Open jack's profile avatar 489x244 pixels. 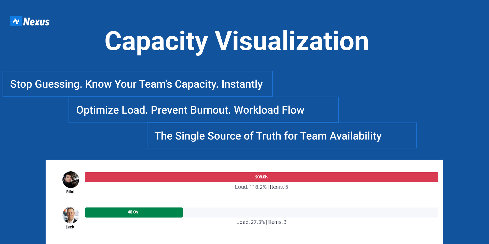(71, 215)
